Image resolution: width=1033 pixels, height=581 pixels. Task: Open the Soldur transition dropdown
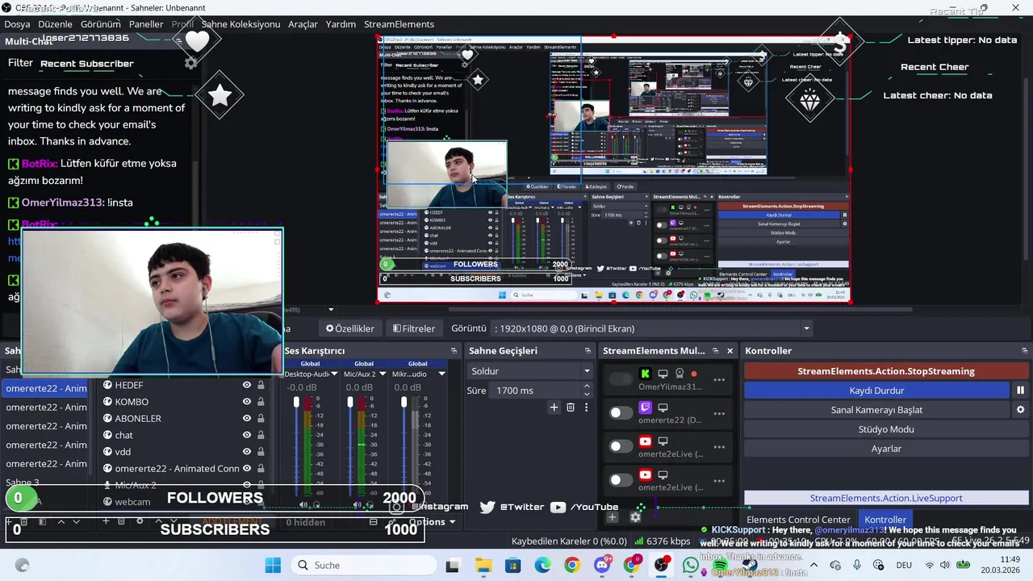coord(530,371)
